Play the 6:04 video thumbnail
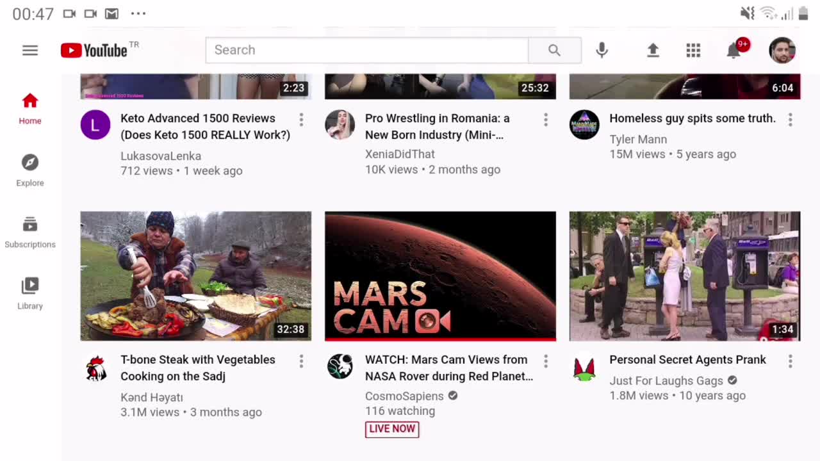This screenshot has height=461, width=820. point(685,86)
